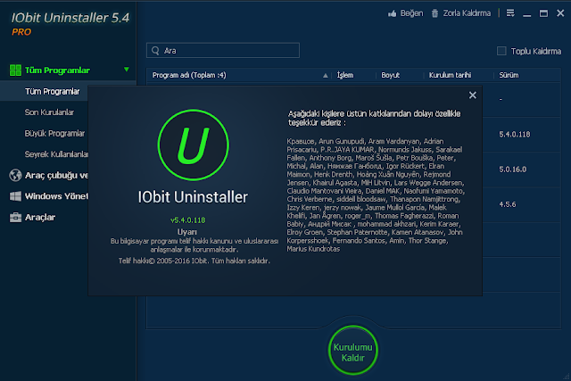Click the Zorla Kaldırma trash icon
The height and width of the screenshot is (381, 571).
click(434, 13)
